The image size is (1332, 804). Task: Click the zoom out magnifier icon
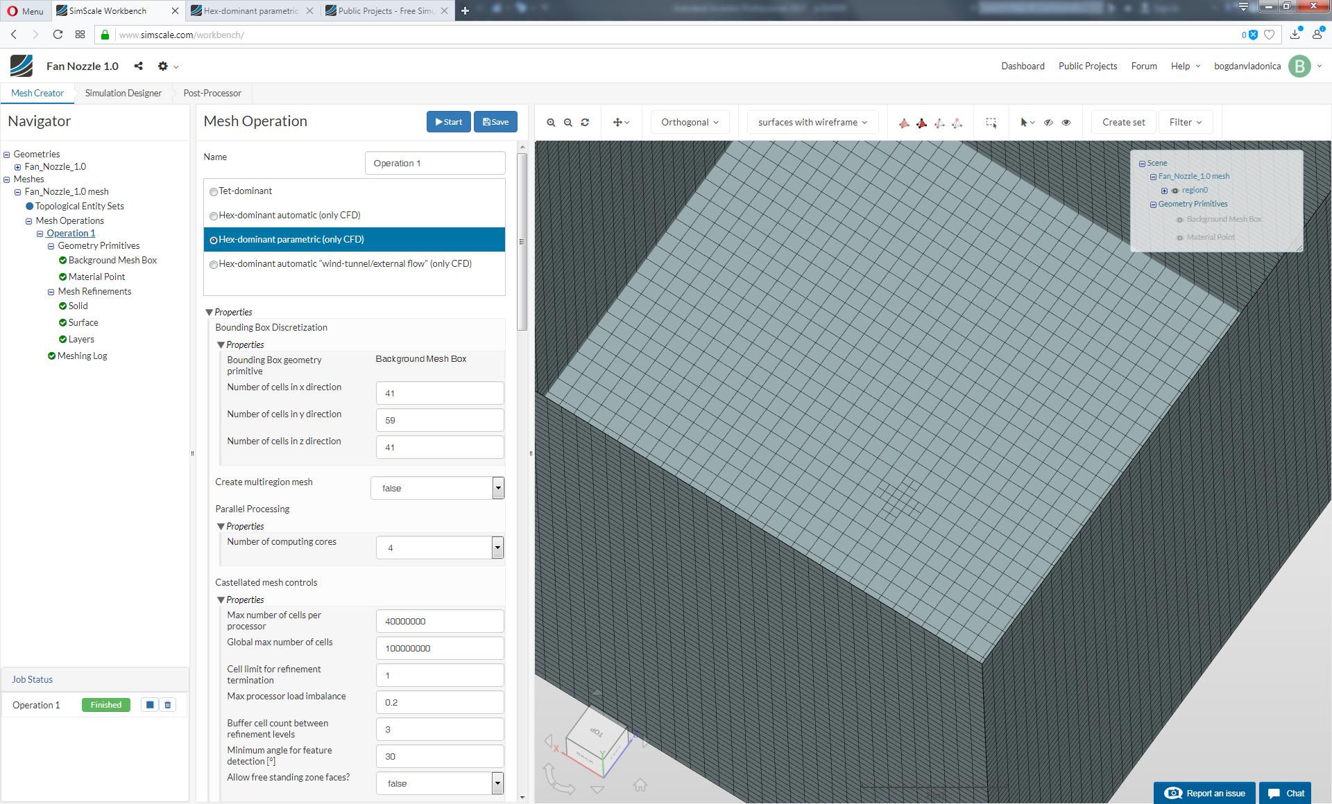click(x=568, y=123)
